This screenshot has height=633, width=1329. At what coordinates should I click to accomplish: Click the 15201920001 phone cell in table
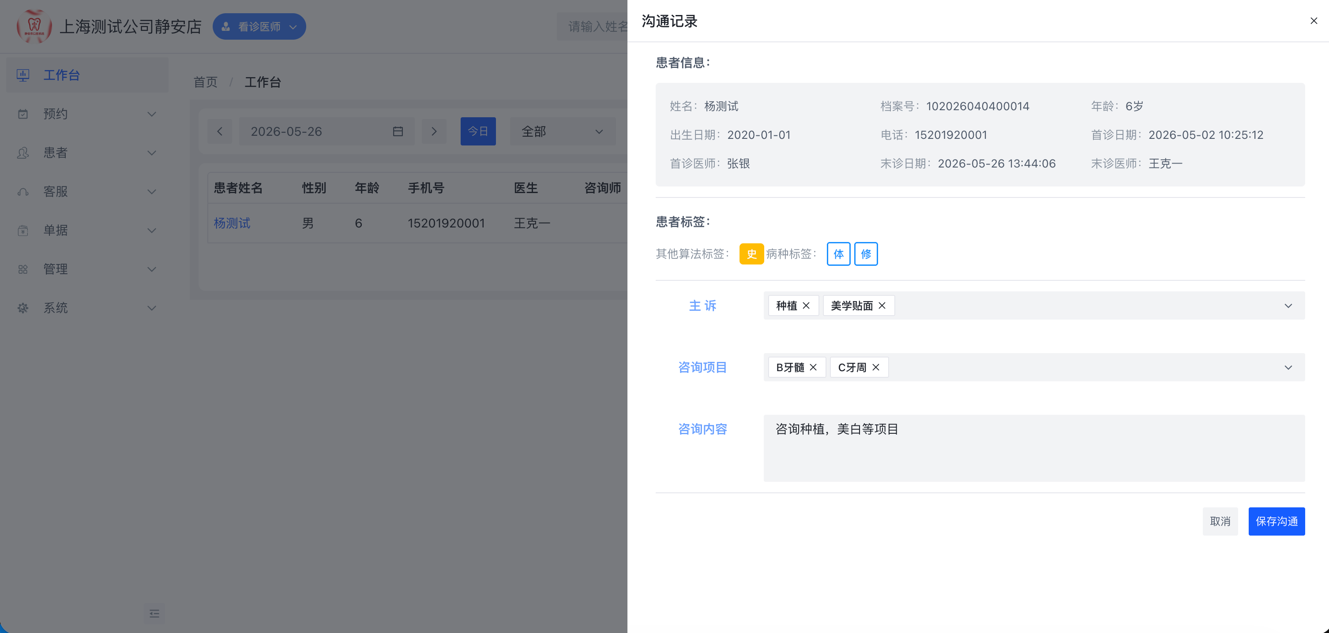[x=446, y=223]
